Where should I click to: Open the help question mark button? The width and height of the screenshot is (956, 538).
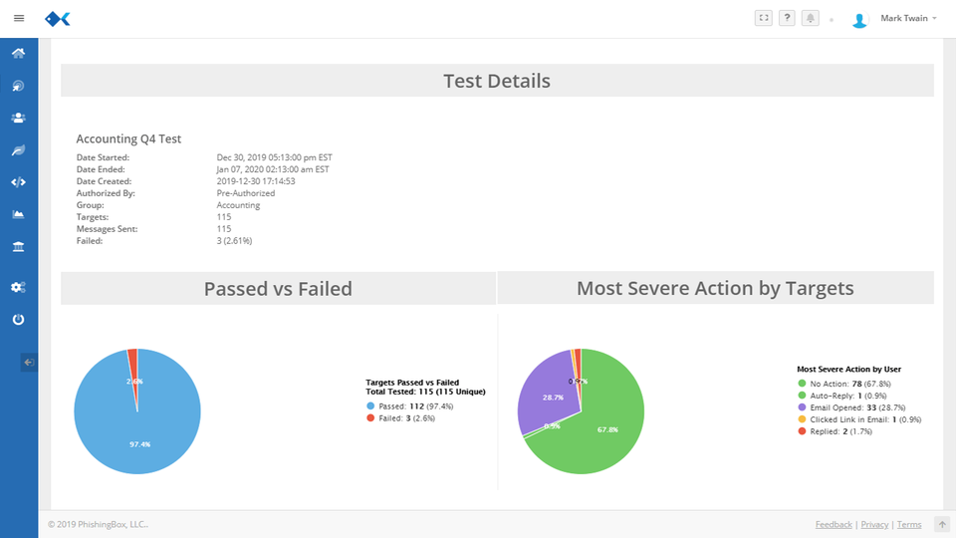coord(787,18)
